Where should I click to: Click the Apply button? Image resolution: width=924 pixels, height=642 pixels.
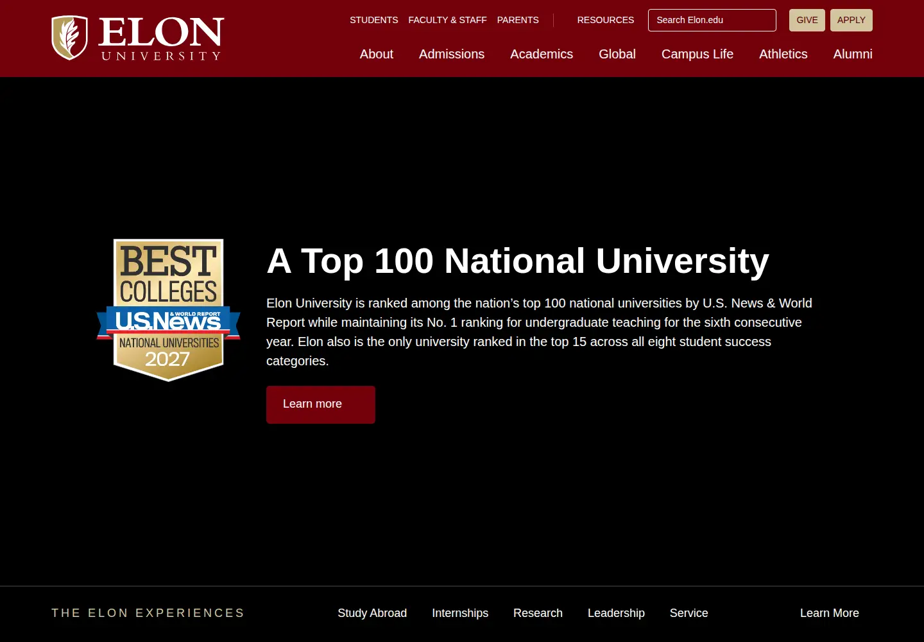tap(851, 20)
